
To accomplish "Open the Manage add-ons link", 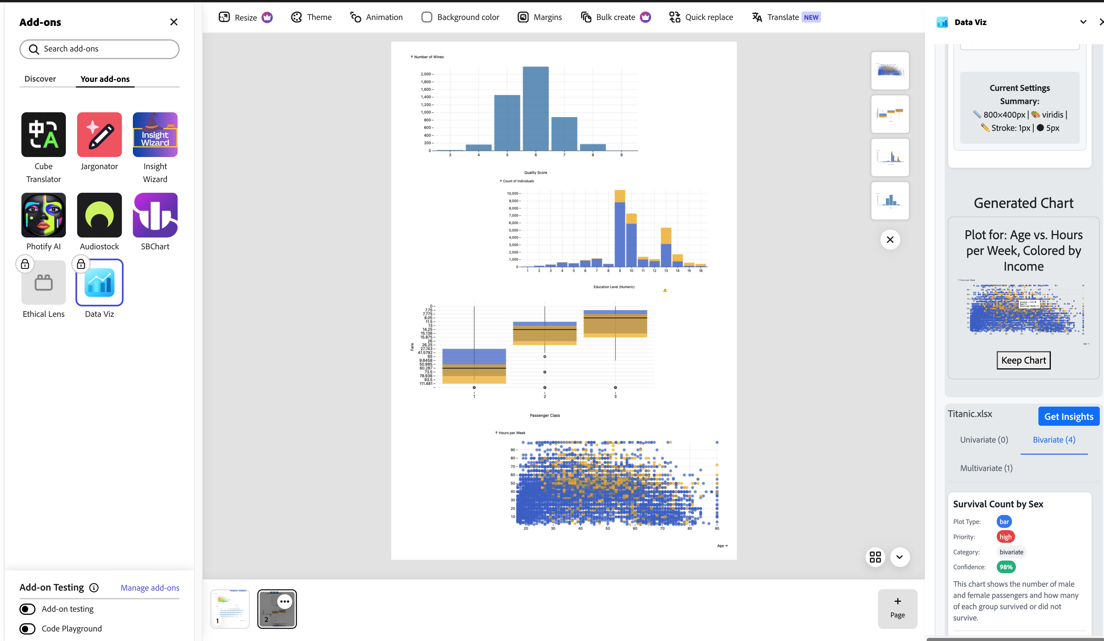I will click(x=150, y=588).
